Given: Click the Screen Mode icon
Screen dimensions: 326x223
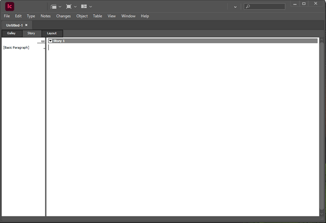Looking at the screenshot, I should point(69,6).
